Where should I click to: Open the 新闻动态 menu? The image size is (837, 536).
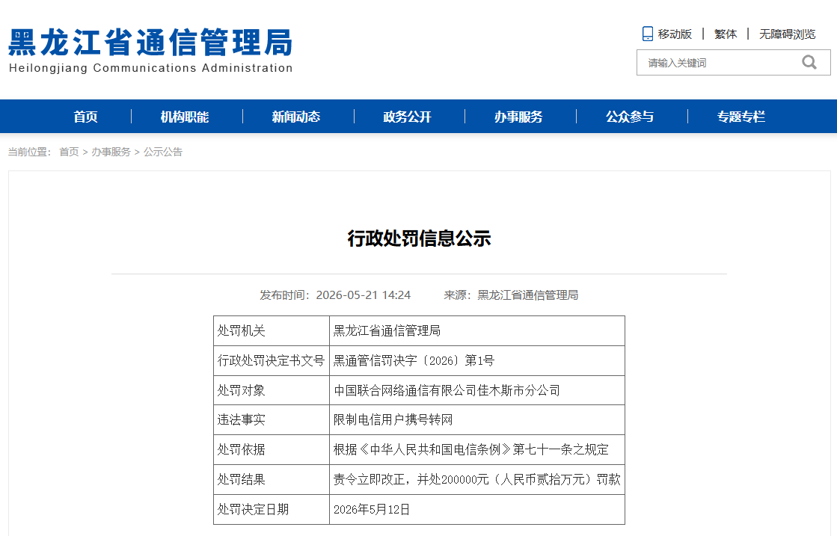tap(295, 117)
